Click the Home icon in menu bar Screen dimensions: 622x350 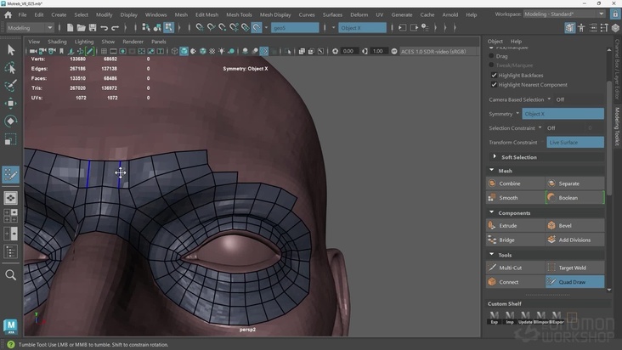(x=8, y=15)
